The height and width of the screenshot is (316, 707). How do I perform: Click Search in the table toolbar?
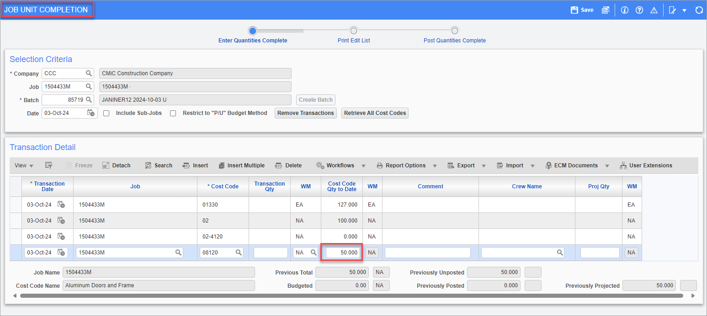pos(159,166)
